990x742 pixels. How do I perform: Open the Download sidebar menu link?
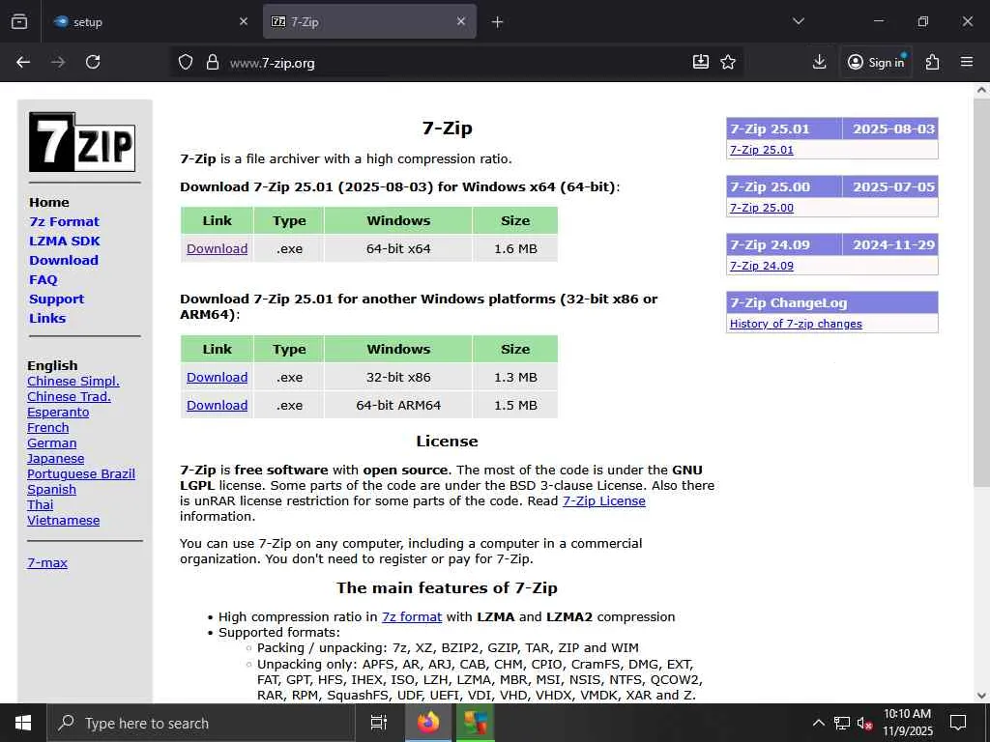(x=64, y=261)
